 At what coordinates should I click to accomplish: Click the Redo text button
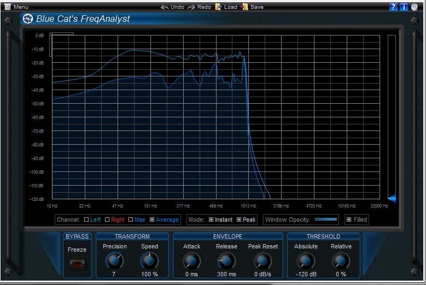[x=204, y=7]
